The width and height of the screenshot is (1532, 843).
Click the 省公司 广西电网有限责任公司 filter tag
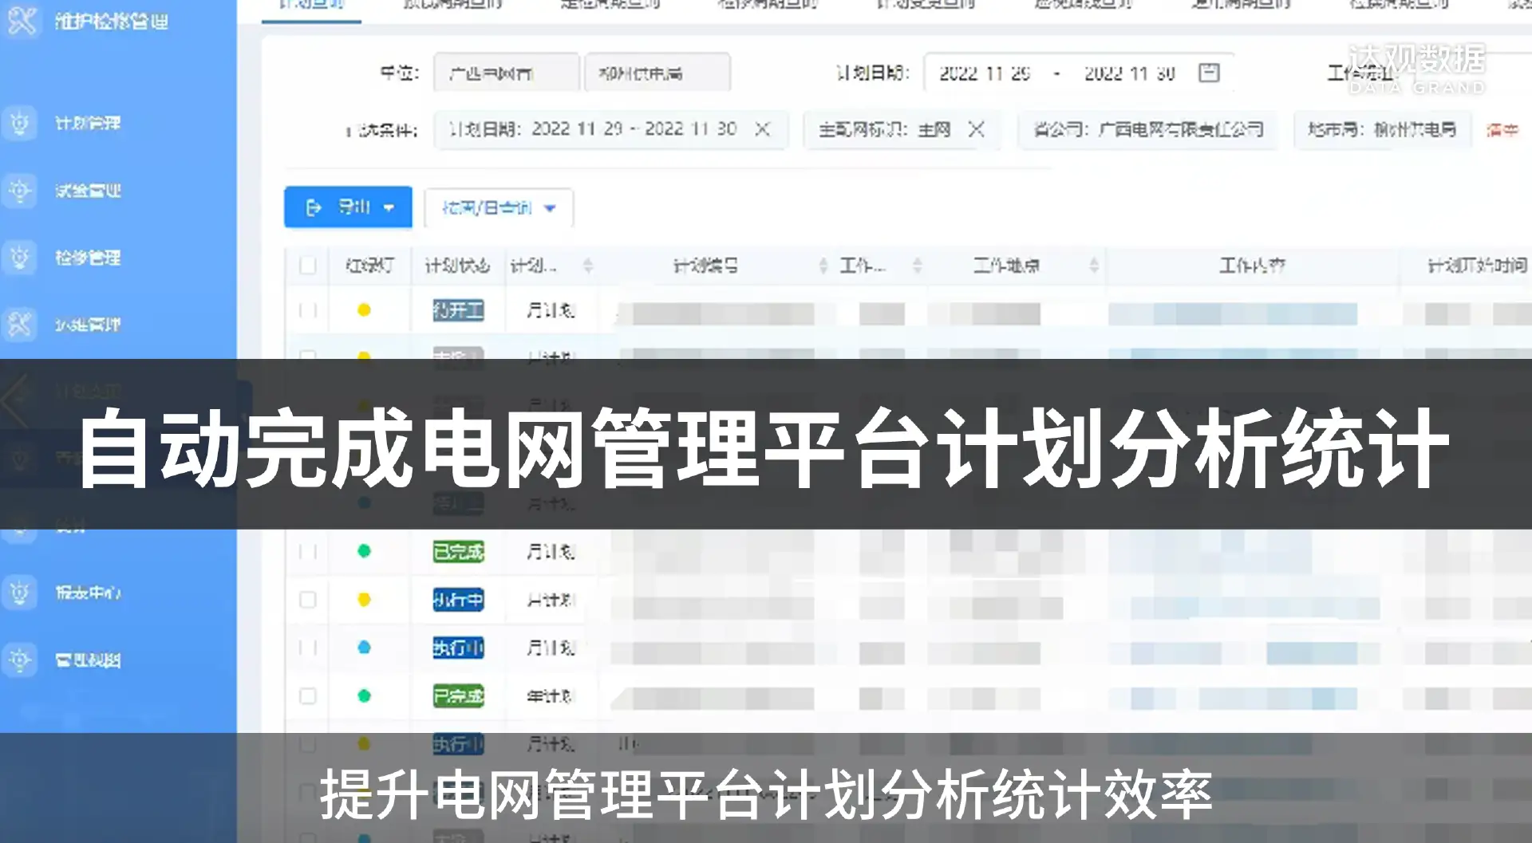coord(1147,129)
